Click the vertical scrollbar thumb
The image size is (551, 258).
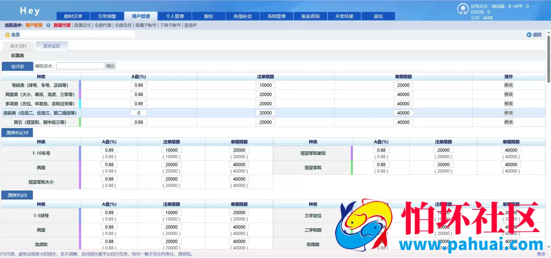click(549, 59)
